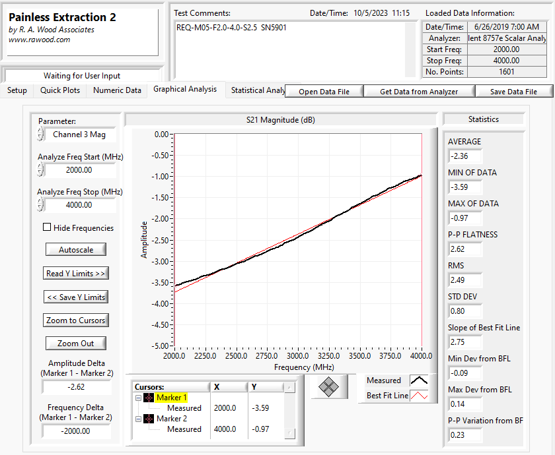Click the Best Fit Line red legend icon
Viewport: 555px width, 455px height.
coord(419,396)
